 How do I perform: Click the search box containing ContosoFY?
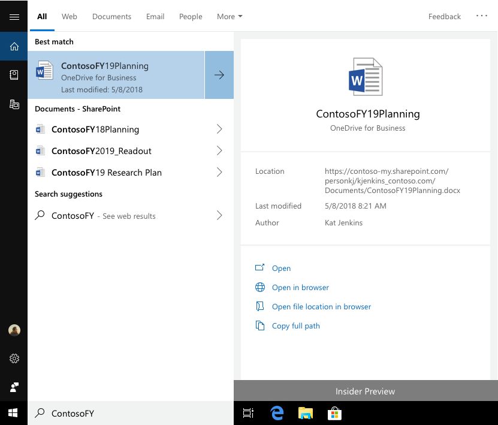point(132,413)
